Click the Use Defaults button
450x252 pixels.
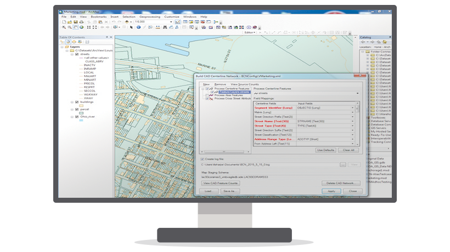pos(326,150)
